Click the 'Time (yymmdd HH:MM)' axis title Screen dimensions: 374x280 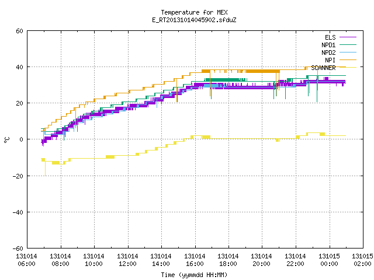tap(194, 275)
